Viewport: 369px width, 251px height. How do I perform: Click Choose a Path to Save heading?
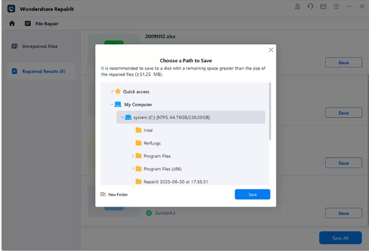pyautogui.click(x=186, y=60)
